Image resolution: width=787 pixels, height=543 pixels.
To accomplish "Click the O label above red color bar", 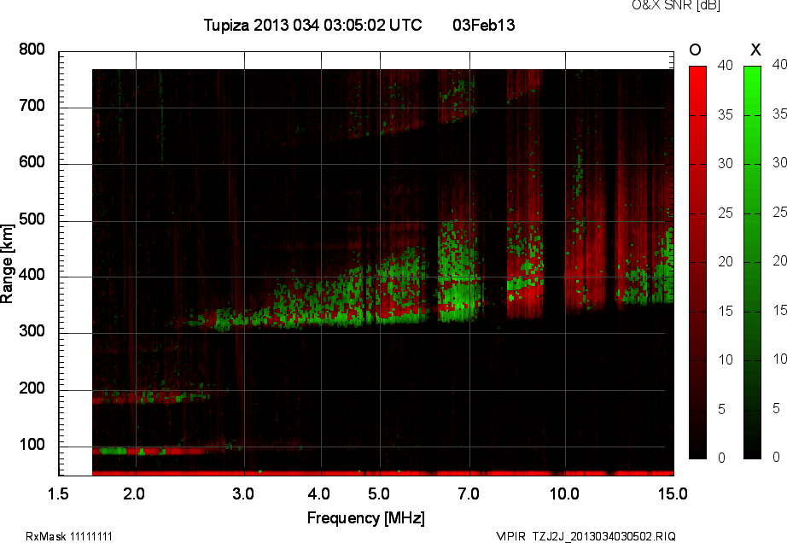I will point(697,50).
